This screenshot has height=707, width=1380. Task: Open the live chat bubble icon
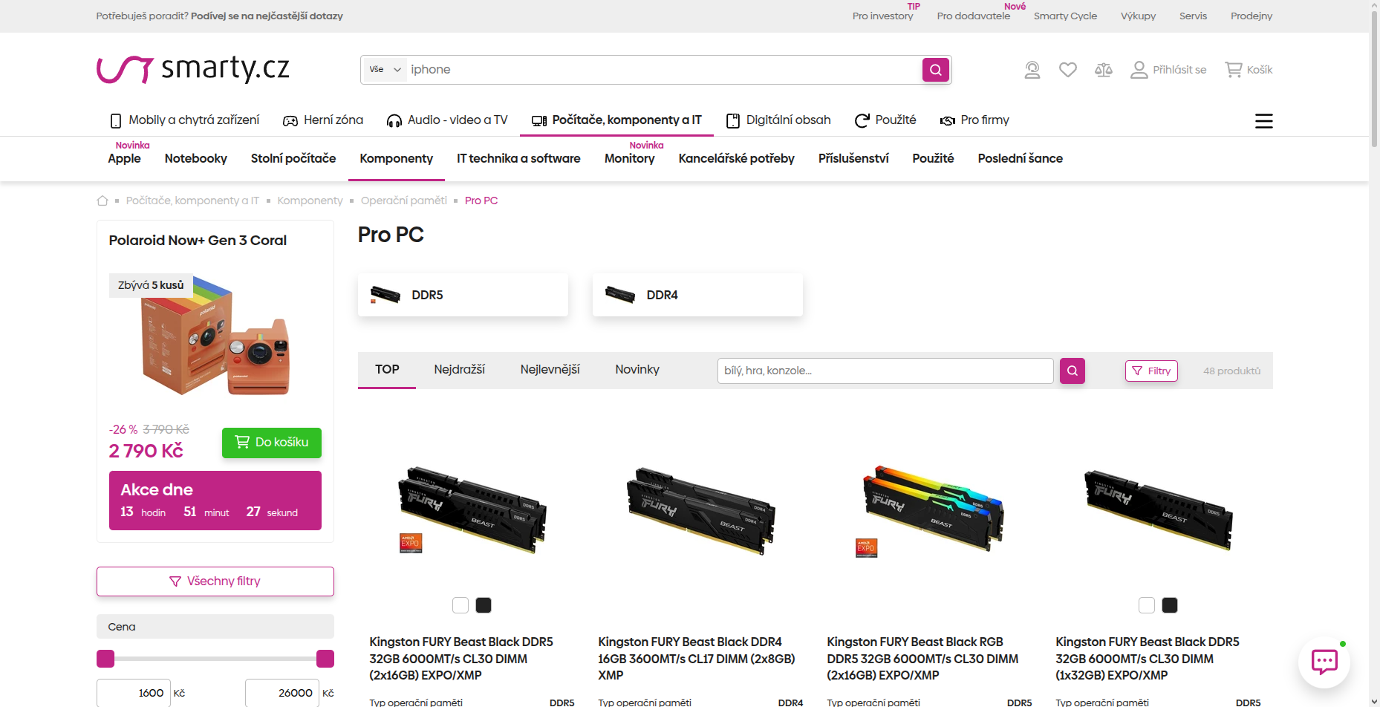click(1324, 662)
